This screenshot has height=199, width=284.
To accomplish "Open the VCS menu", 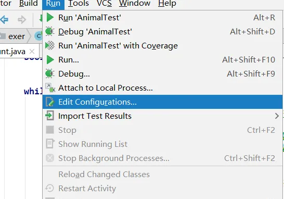I will coord(104,3).
